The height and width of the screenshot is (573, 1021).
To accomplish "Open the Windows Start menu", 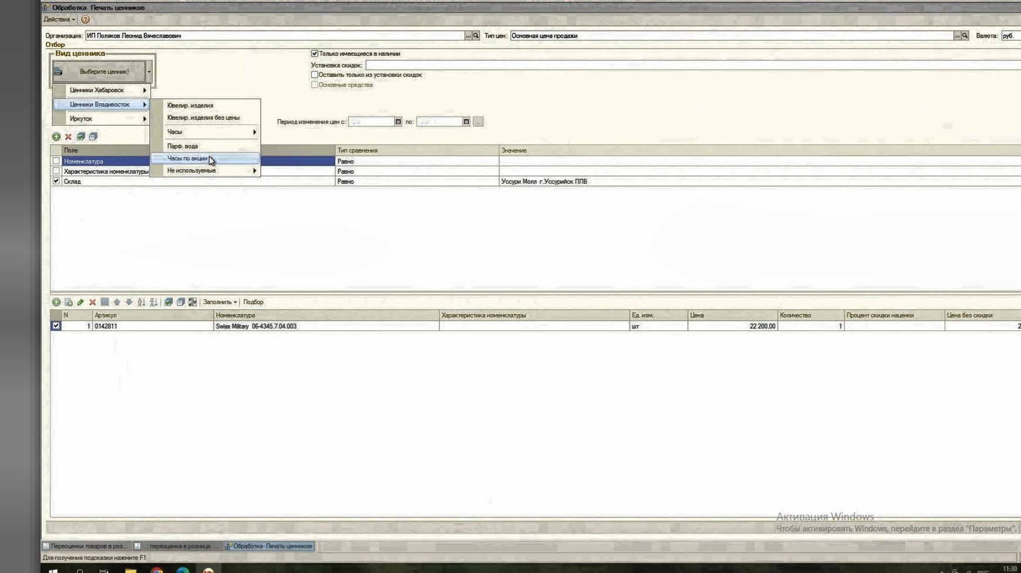I will tap(53, 571).
